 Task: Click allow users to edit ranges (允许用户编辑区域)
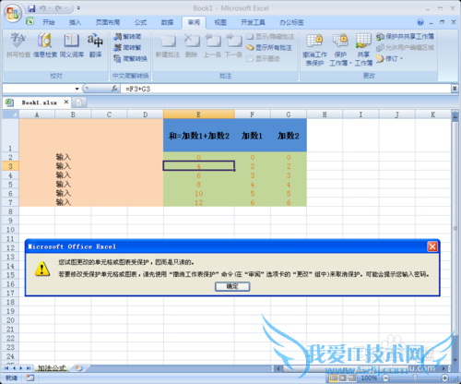pyautogui.click(x=406, y=47)
